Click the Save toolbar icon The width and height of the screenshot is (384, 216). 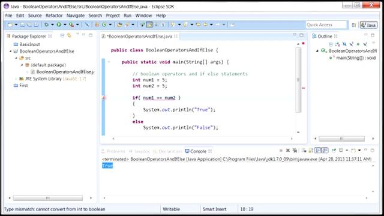coord(23,25)
